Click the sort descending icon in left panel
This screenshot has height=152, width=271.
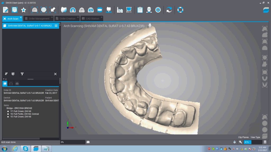click(x=6, y=74)
